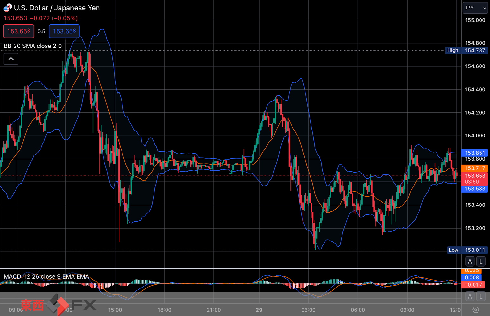Toggle log scale L on main chart
The width and height of the screenshot is (490, 316).
[x=481, y=262]
